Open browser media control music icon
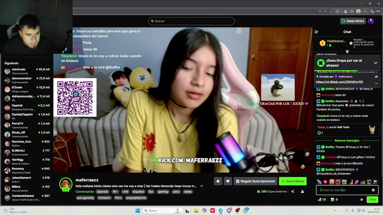 pyautogui.click(x=345, y=11)
